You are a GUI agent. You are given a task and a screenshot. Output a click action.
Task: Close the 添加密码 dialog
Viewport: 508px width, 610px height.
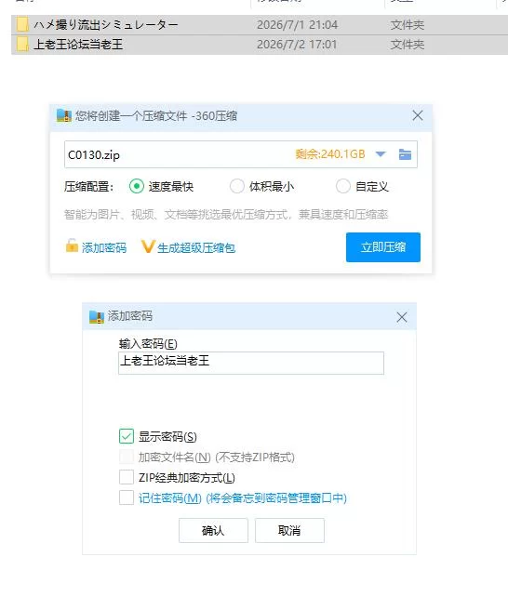(402, 317)
